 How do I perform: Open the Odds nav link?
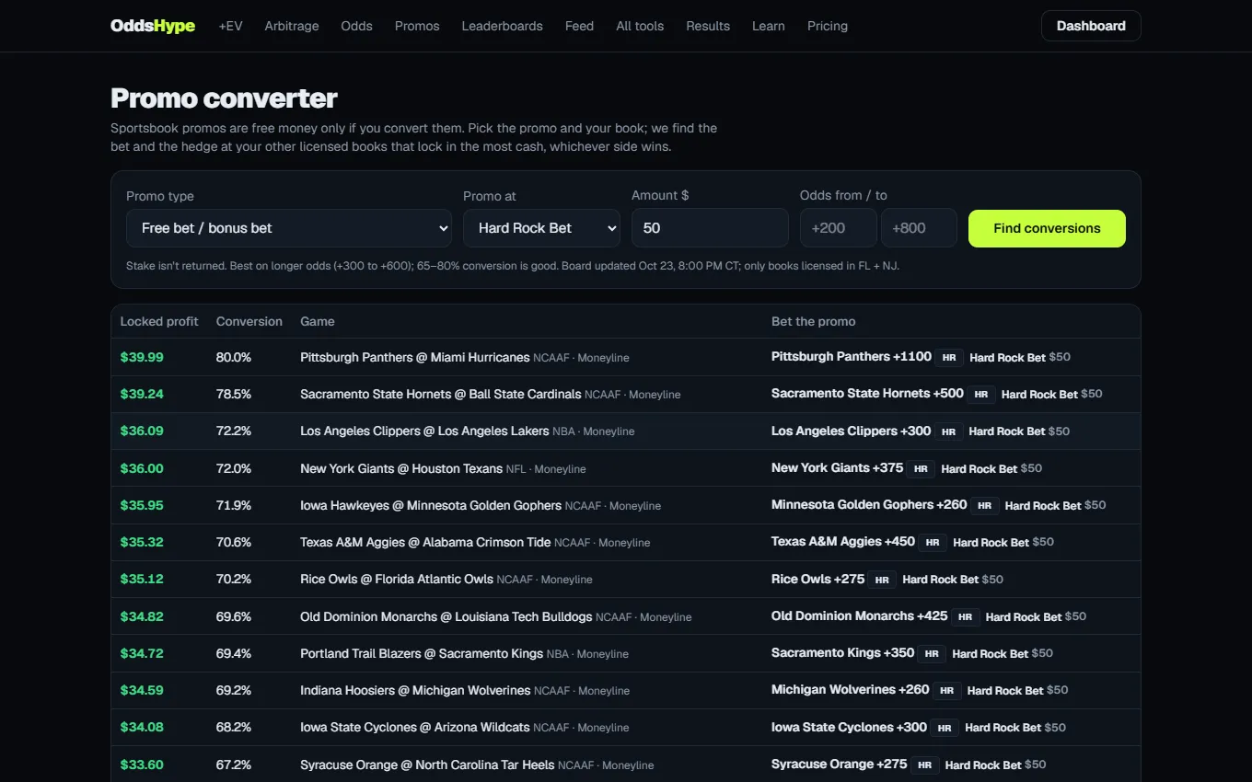pos(356,26)
